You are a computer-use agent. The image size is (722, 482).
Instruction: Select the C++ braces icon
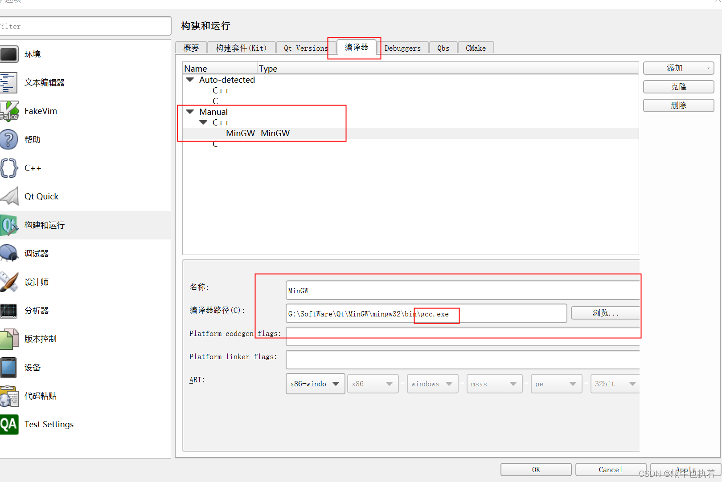tap(9, 168)
